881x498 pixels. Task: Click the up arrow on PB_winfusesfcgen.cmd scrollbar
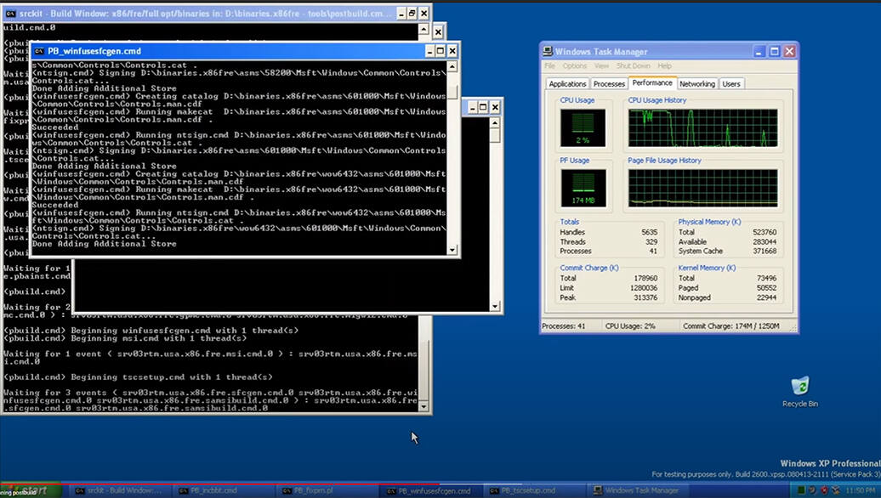(452, 67)
